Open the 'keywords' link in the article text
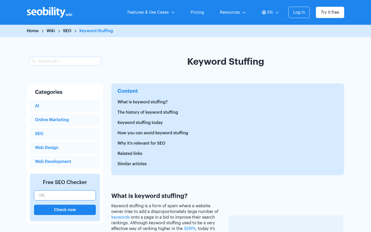Image resolution: width=371 pixels, height=232 pixels. (x=121, y=217)
